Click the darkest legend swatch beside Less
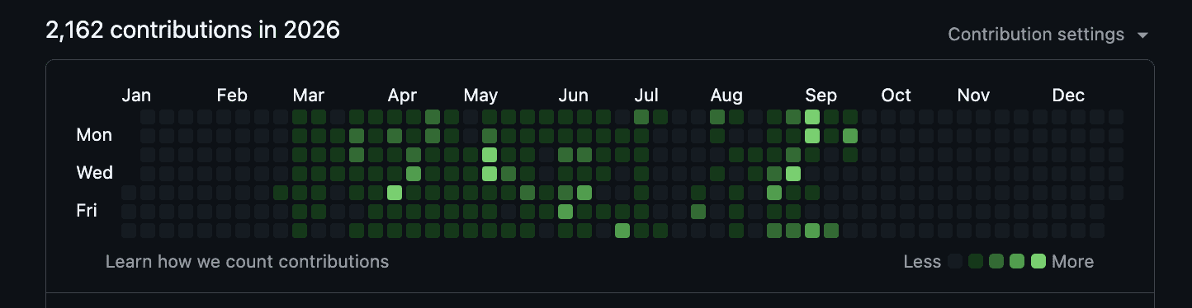The height and width of the screenshot is (308, 1192). pyautogui.click(x=956, y=262)
